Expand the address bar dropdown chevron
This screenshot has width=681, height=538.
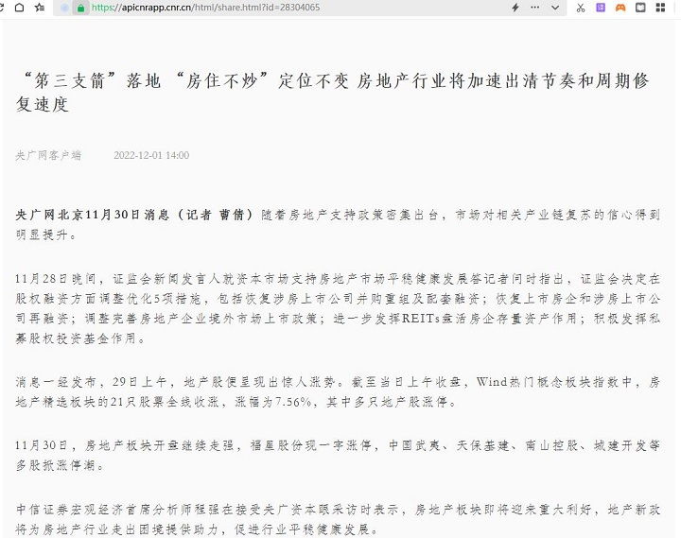[554, 8]
